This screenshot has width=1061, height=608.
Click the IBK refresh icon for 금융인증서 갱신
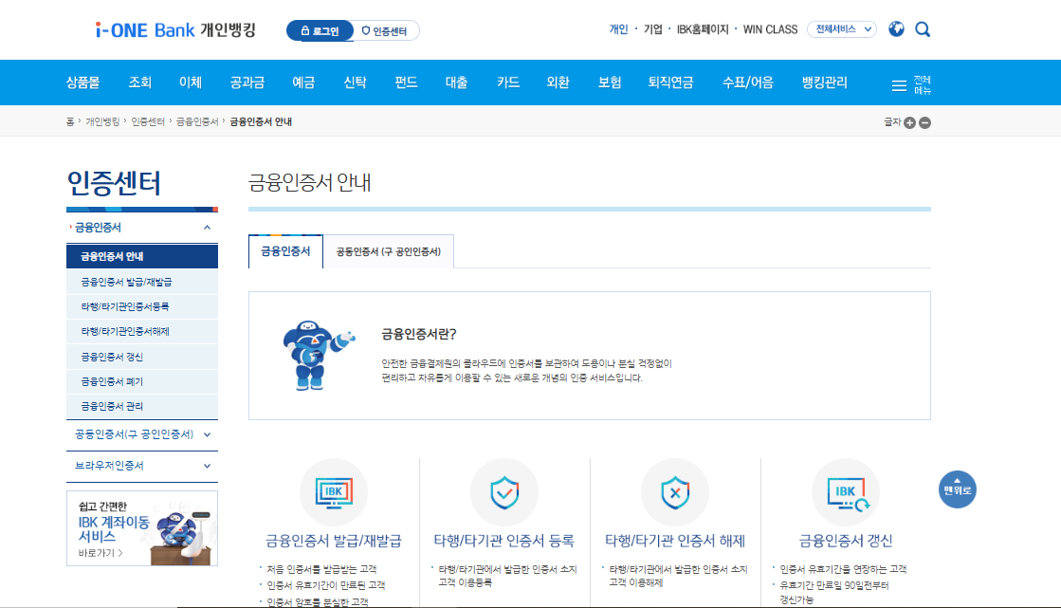(x=845, y=492)
